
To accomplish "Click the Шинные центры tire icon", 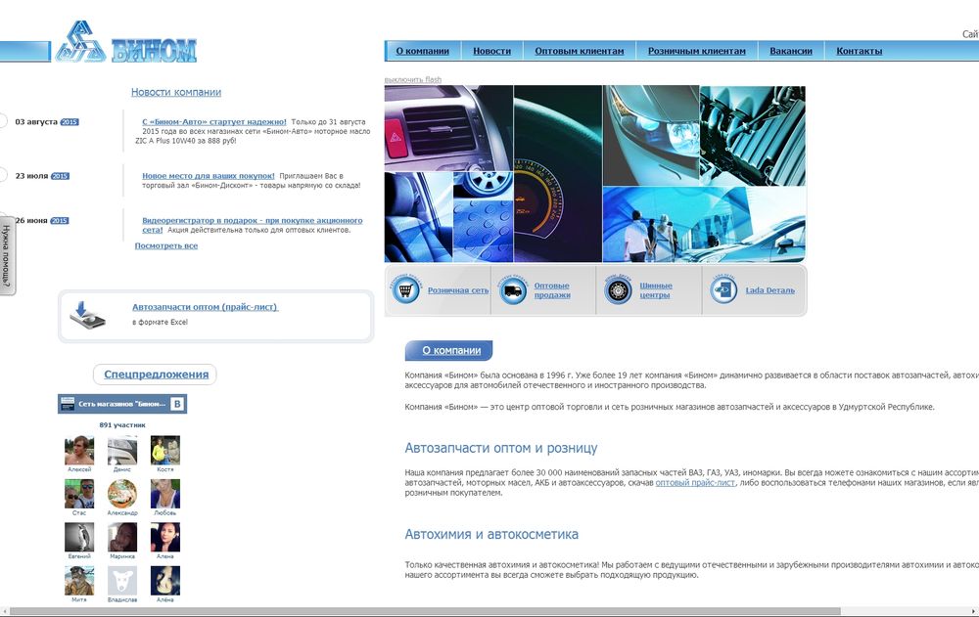I will point(618,290).
